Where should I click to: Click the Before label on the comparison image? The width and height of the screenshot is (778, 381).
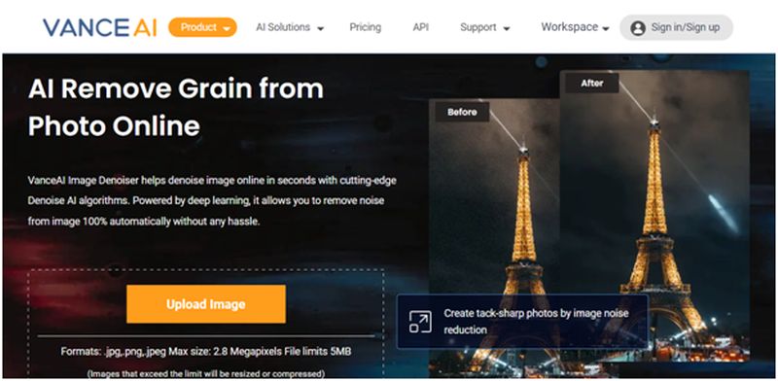(x=462, y=112)
